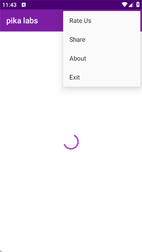Tap the letter A notification icon

tap(24, 5)
